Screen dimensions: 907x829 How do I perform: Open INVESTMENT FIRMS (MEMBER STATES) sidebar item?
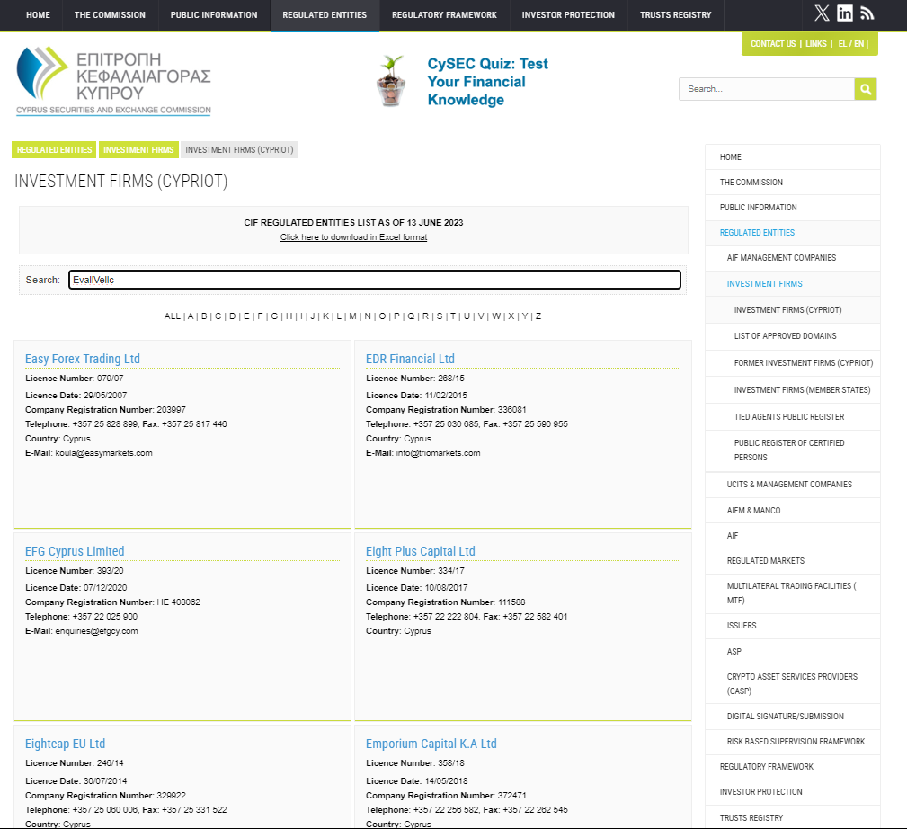[x=793, y=390]
